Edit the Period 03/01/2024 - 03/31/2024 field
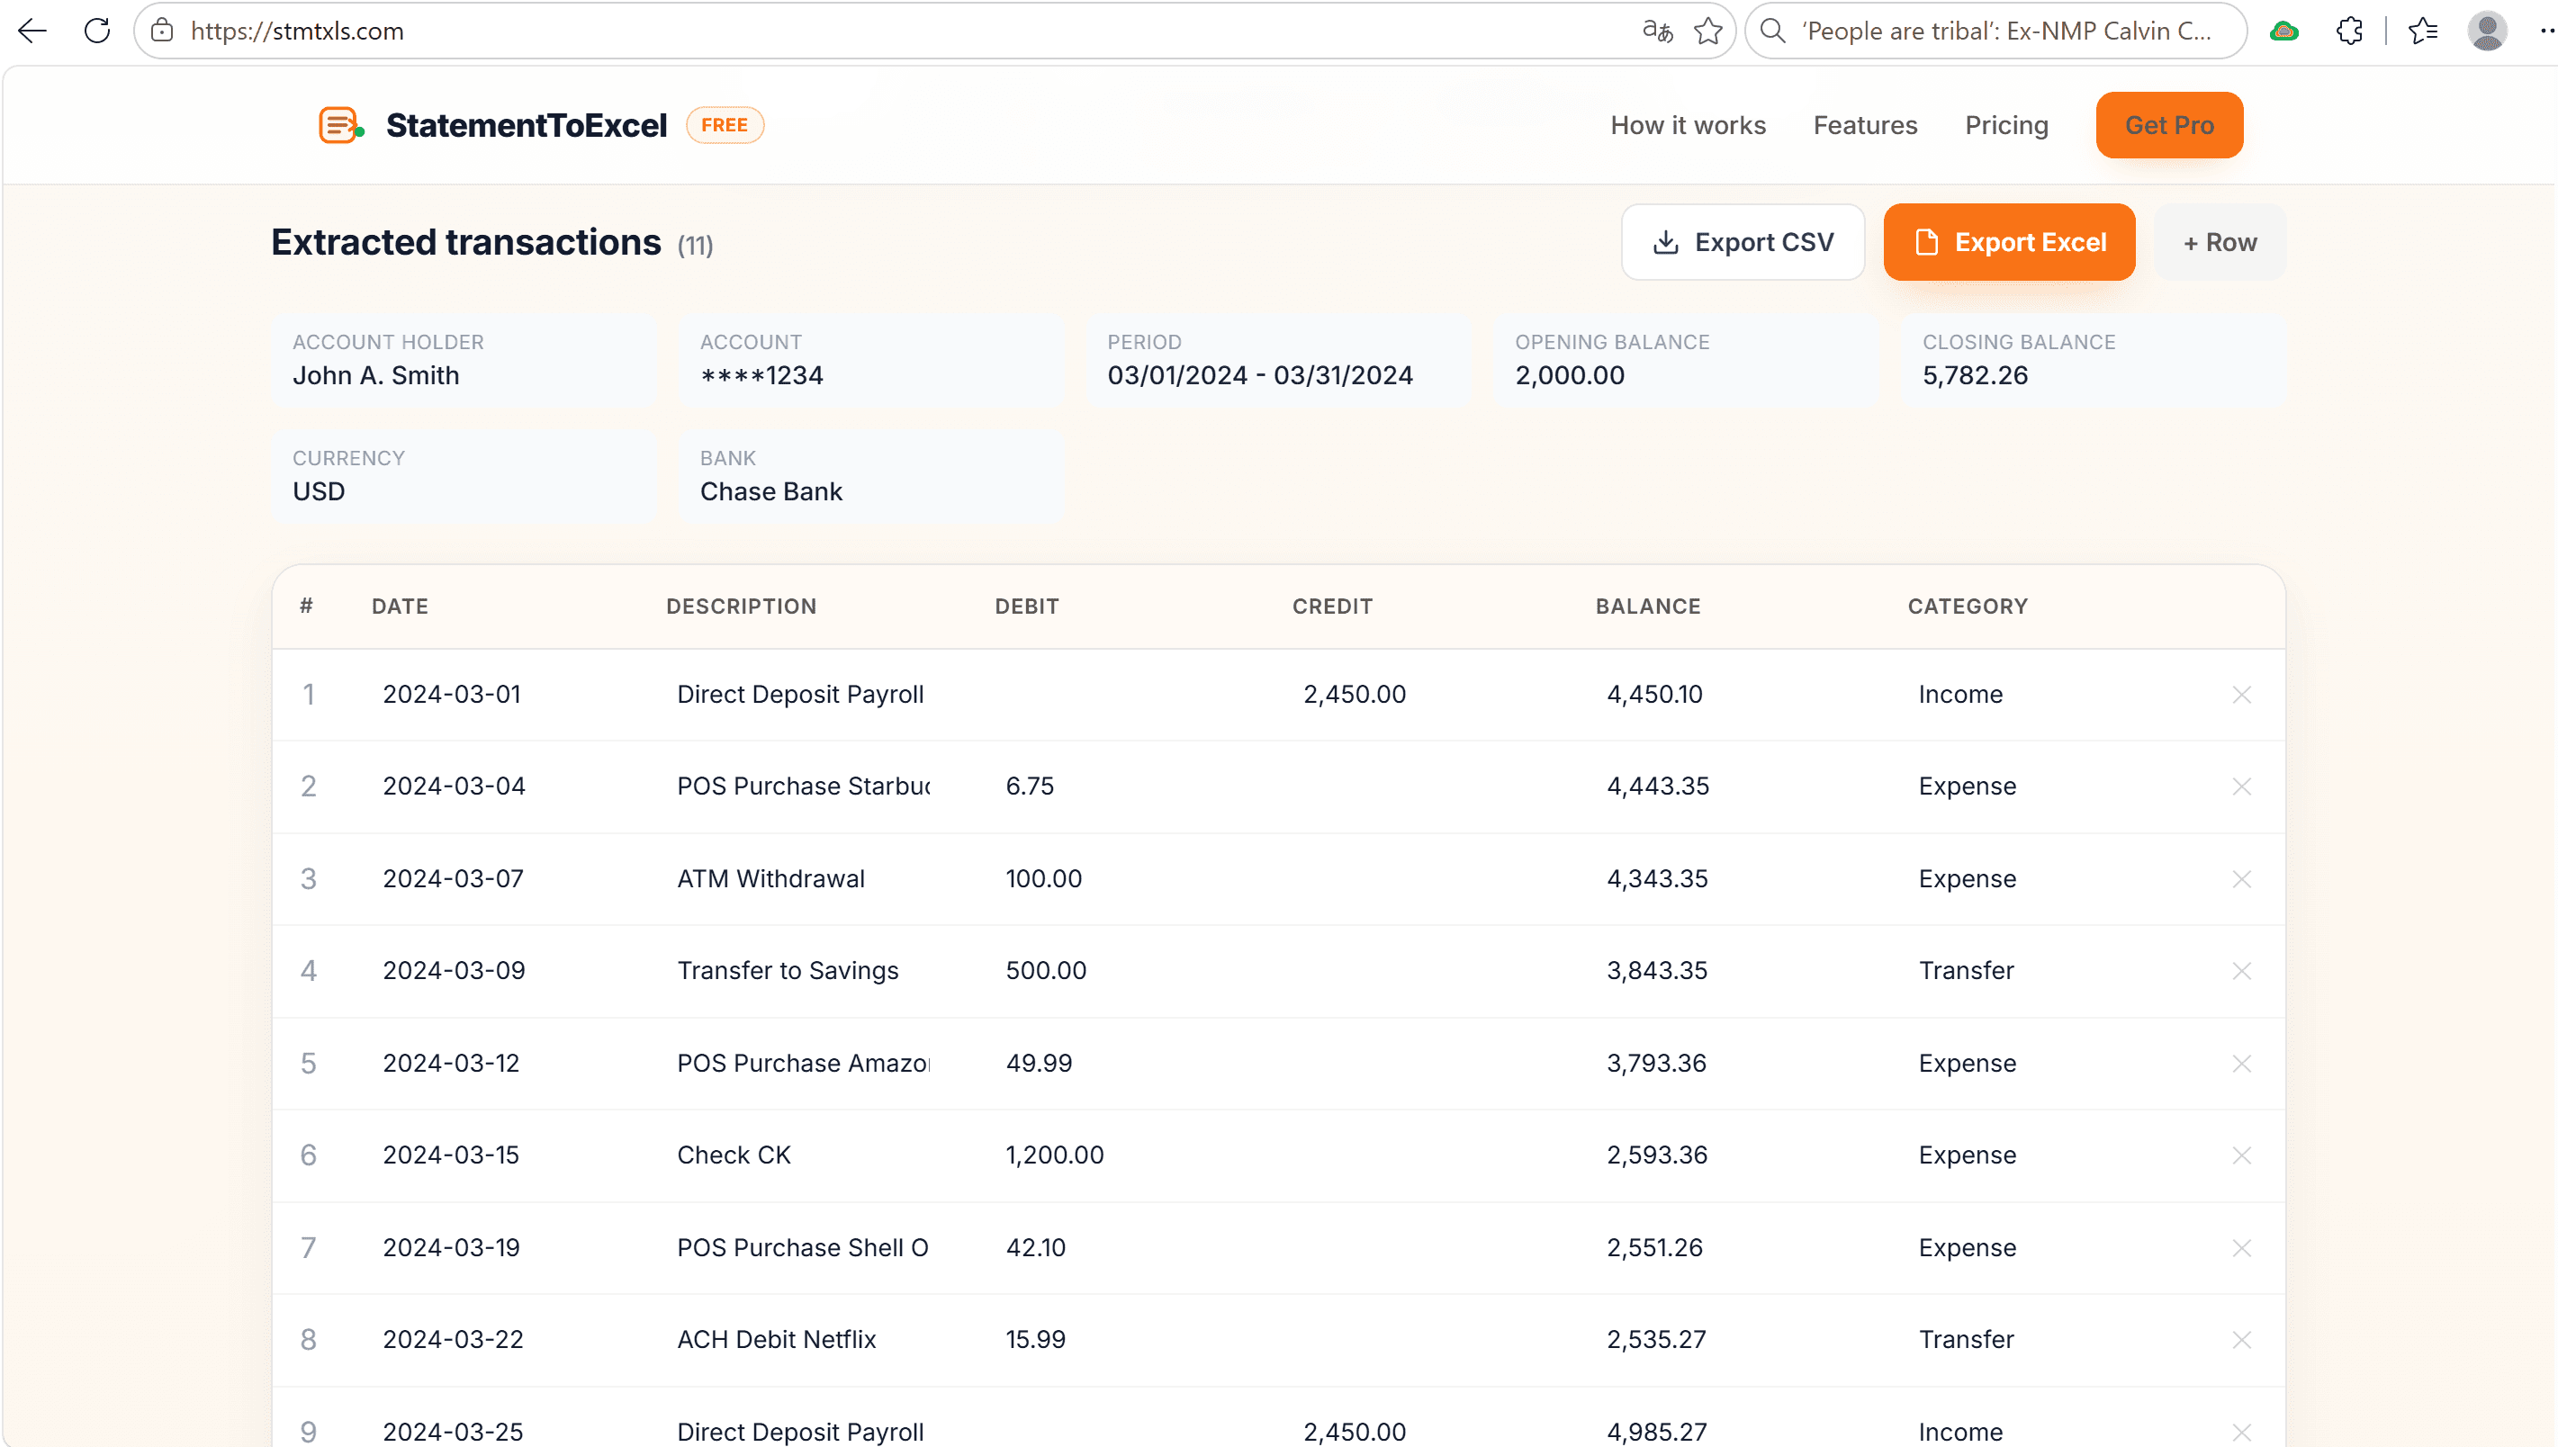The height and width of the screenshot is (1447, 2558). coord(1279,361)
